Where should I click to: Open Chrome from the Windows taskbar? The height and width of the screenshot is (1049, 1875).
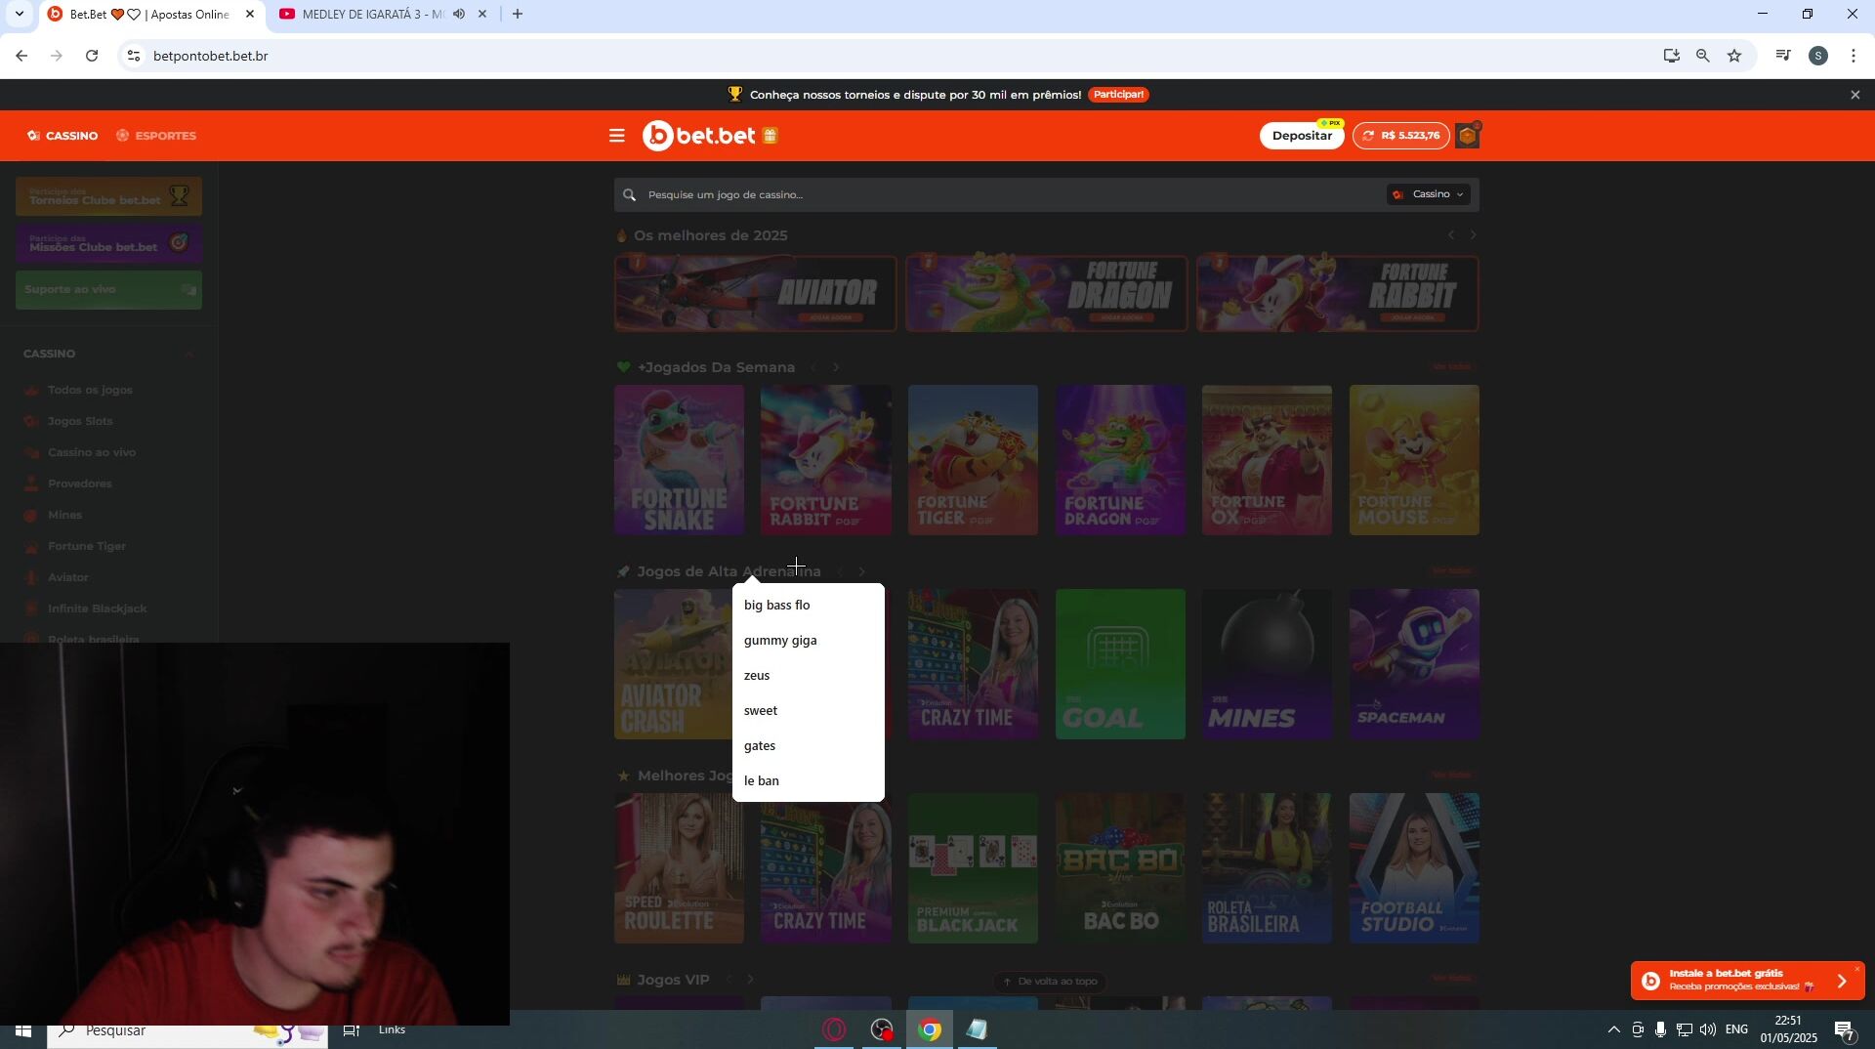pos(929,1030)
